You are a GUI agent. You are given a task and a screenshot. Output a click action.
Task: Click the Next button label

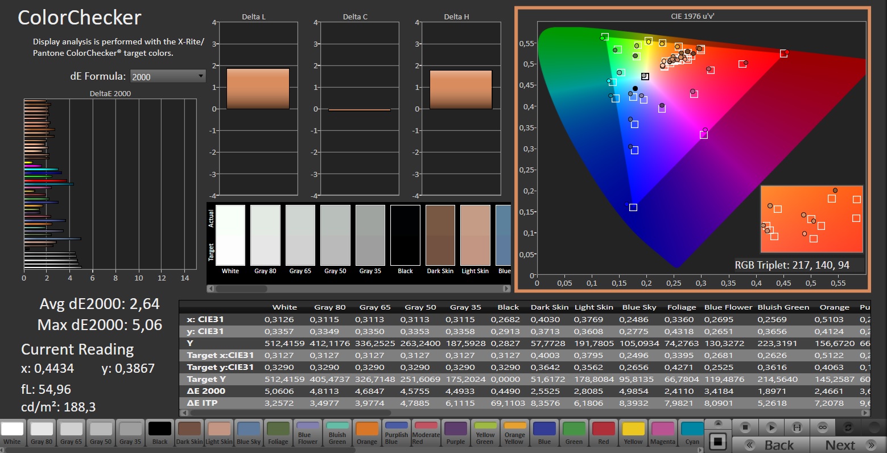[x=840, y=445]
